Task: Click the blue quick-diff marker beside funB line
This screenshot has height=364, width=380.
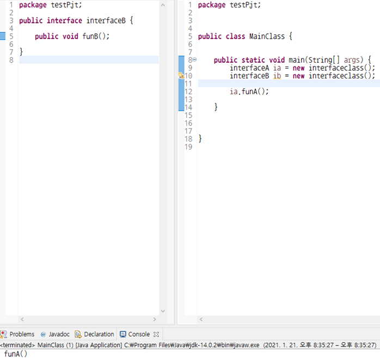Action: coord(3,36)
